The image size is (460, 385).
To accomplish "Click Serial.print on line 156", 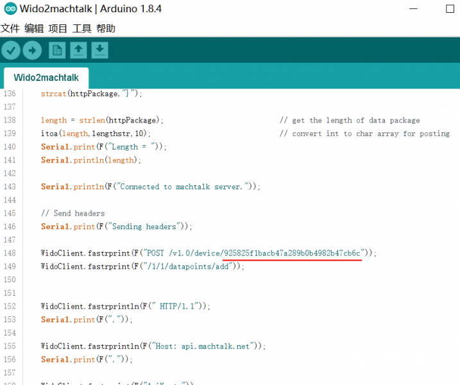I will [68, 359].
